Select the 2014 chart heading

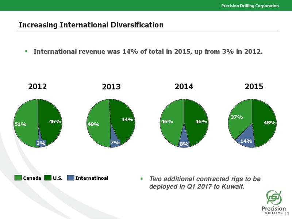click(184, 87)
